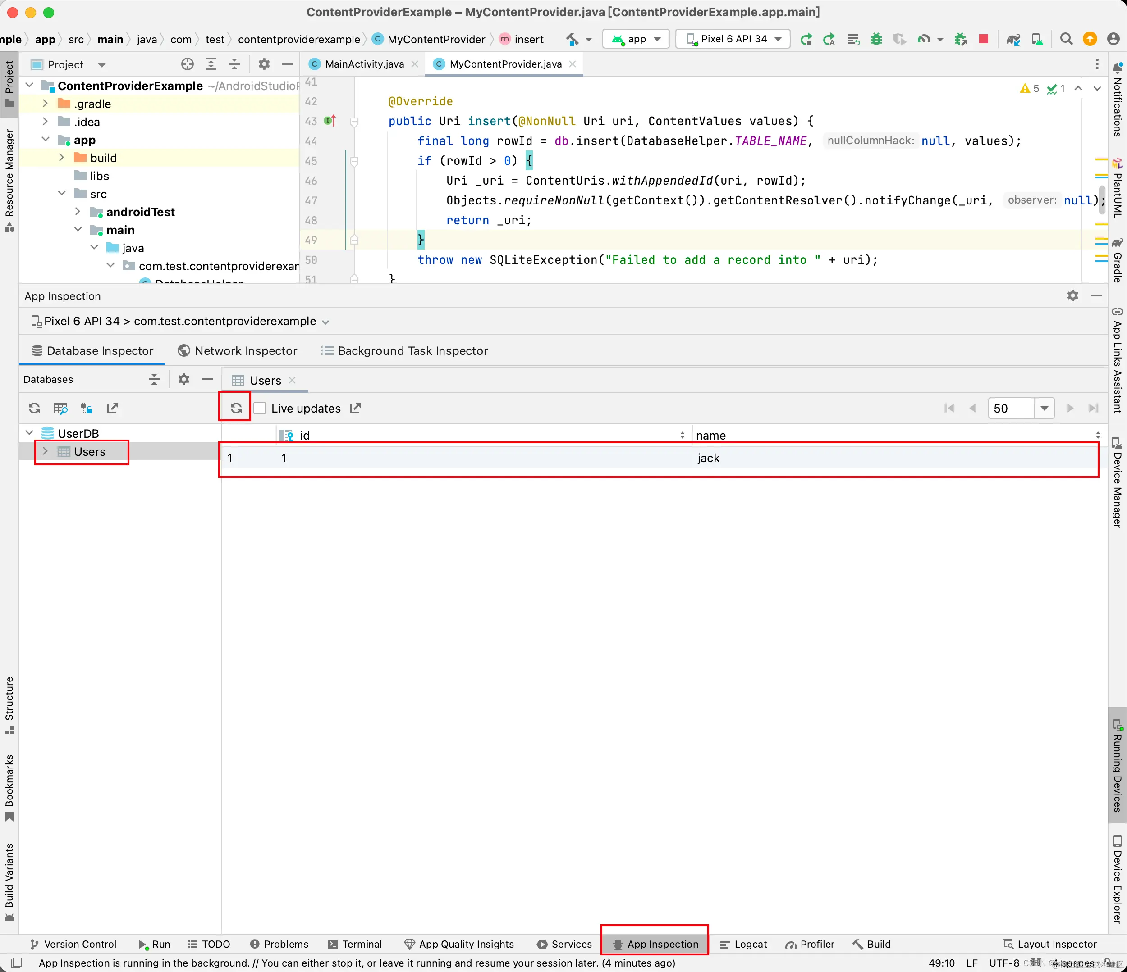
Task: Click the Search Everywhere magnifier icon
Action: pos(1066,39)
